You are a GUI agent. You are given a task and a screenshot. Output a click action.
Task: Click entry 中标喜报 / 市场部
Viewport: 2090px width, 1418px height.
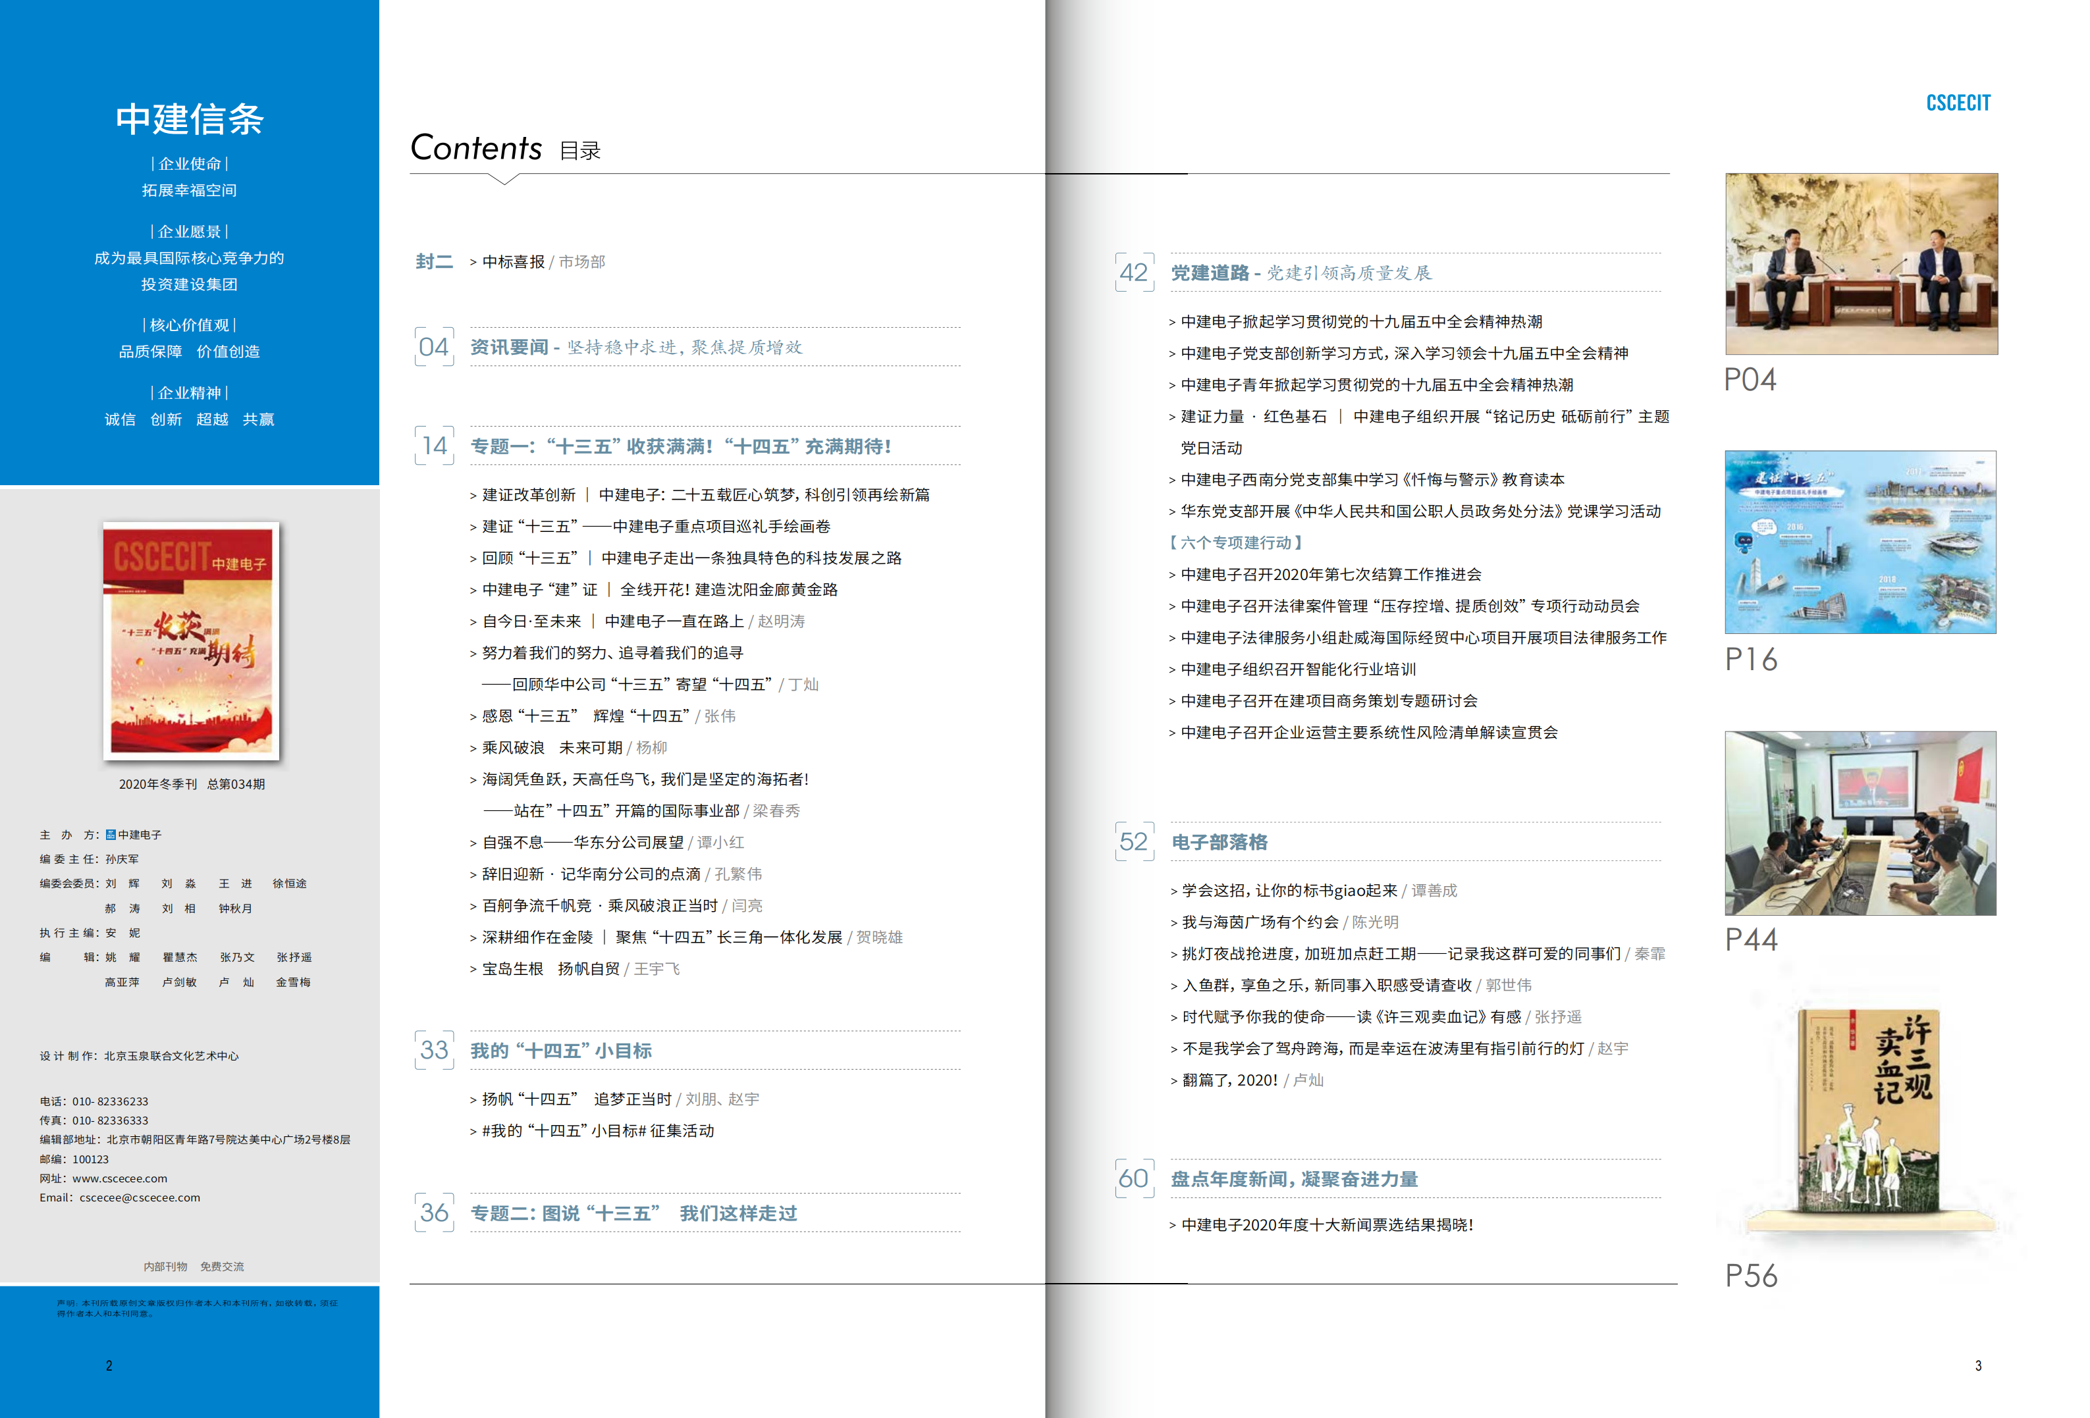pyautogui.click(x=538, y=261)
